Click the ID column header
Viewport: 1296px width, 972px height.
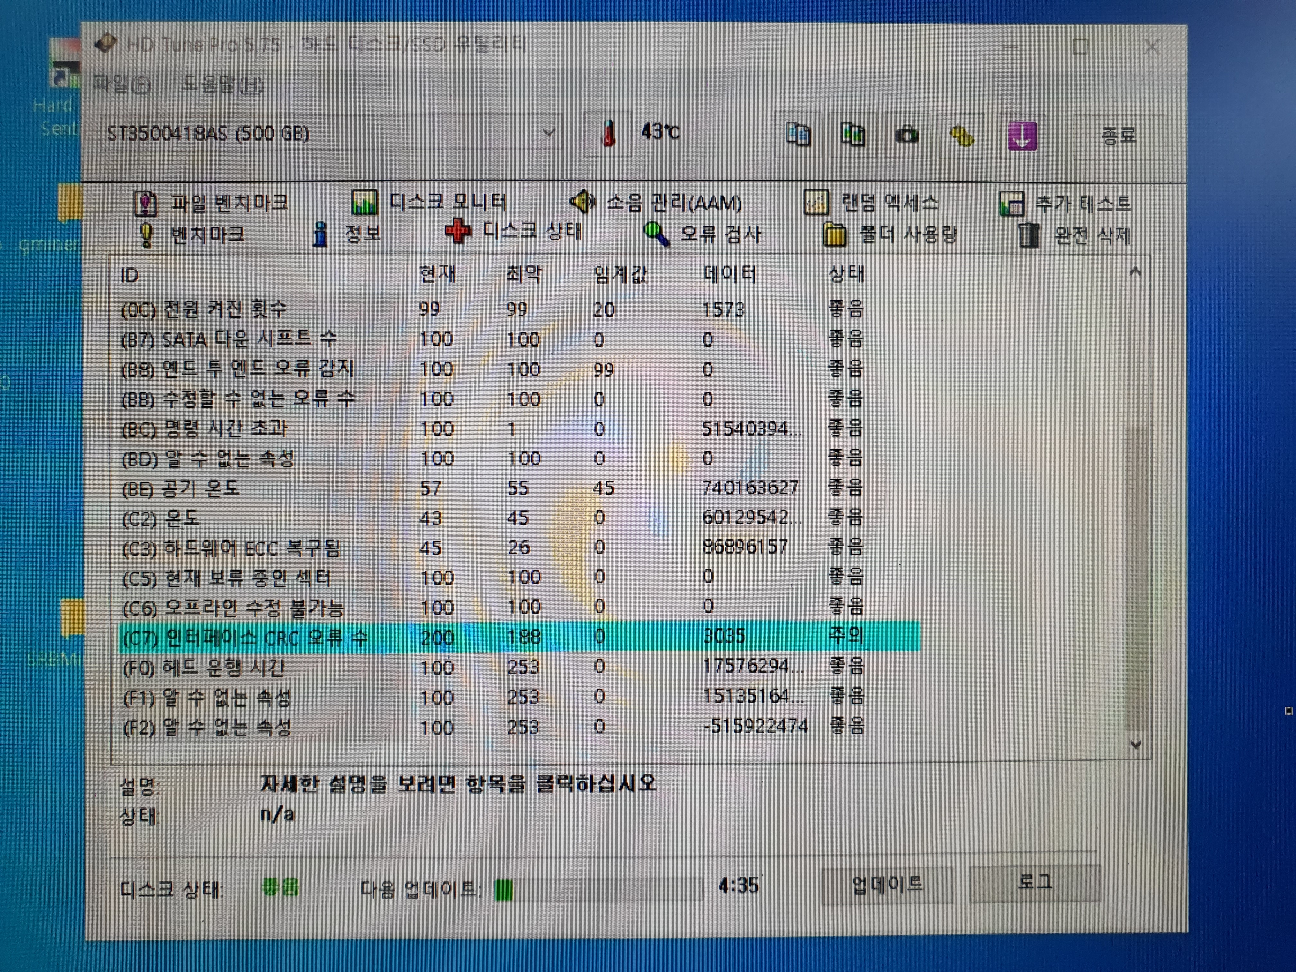point(130,275)
